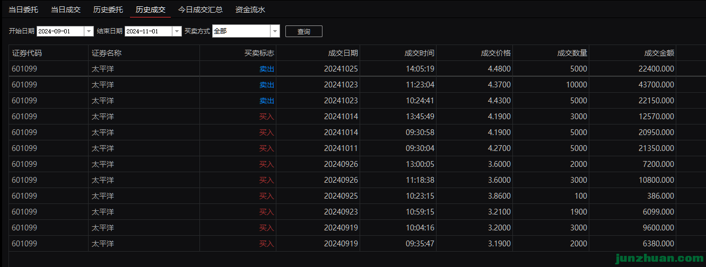Expand the 买卖方式 dropdown arrow
Viewport: 706px width, 267px height.
coord(275,31)
